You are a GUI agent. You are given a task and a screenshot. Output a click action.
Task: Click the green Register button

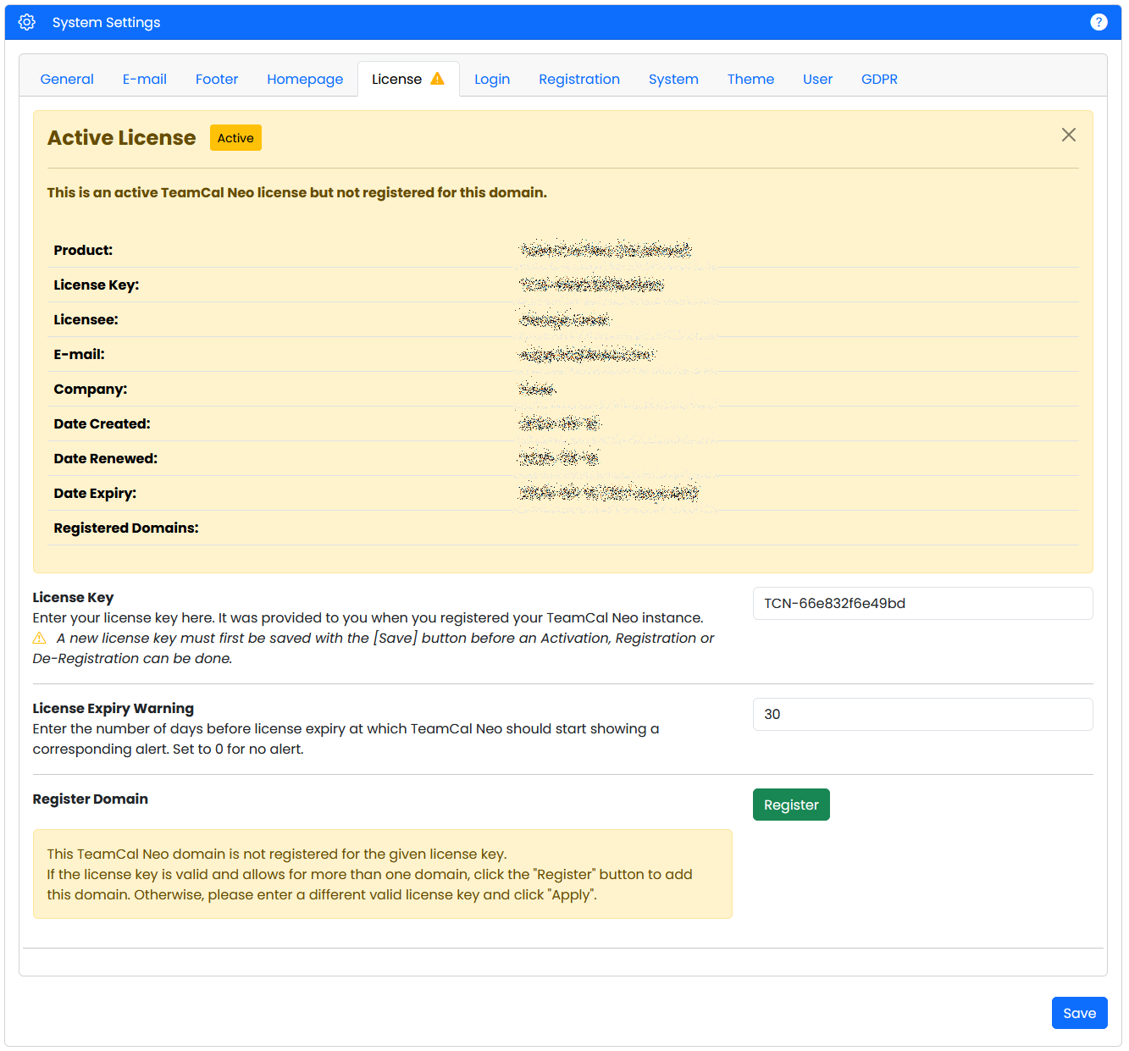point(791,805)
